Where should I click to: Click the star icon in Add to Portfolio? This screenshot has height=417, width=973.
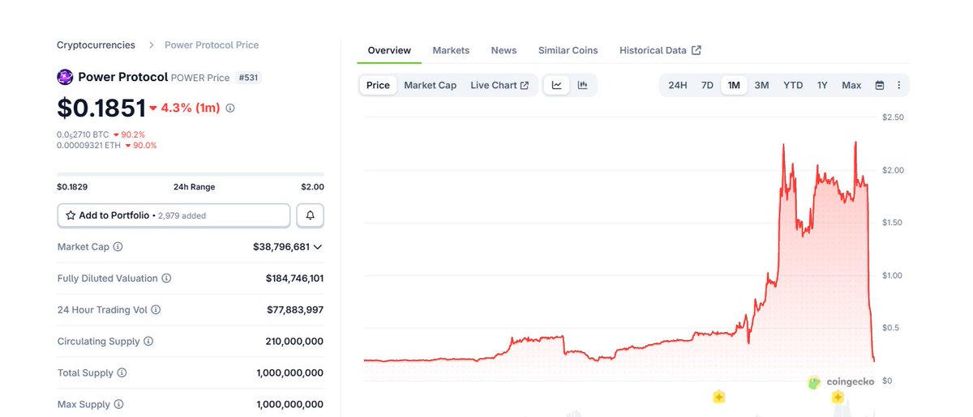(x=71, y=215)
